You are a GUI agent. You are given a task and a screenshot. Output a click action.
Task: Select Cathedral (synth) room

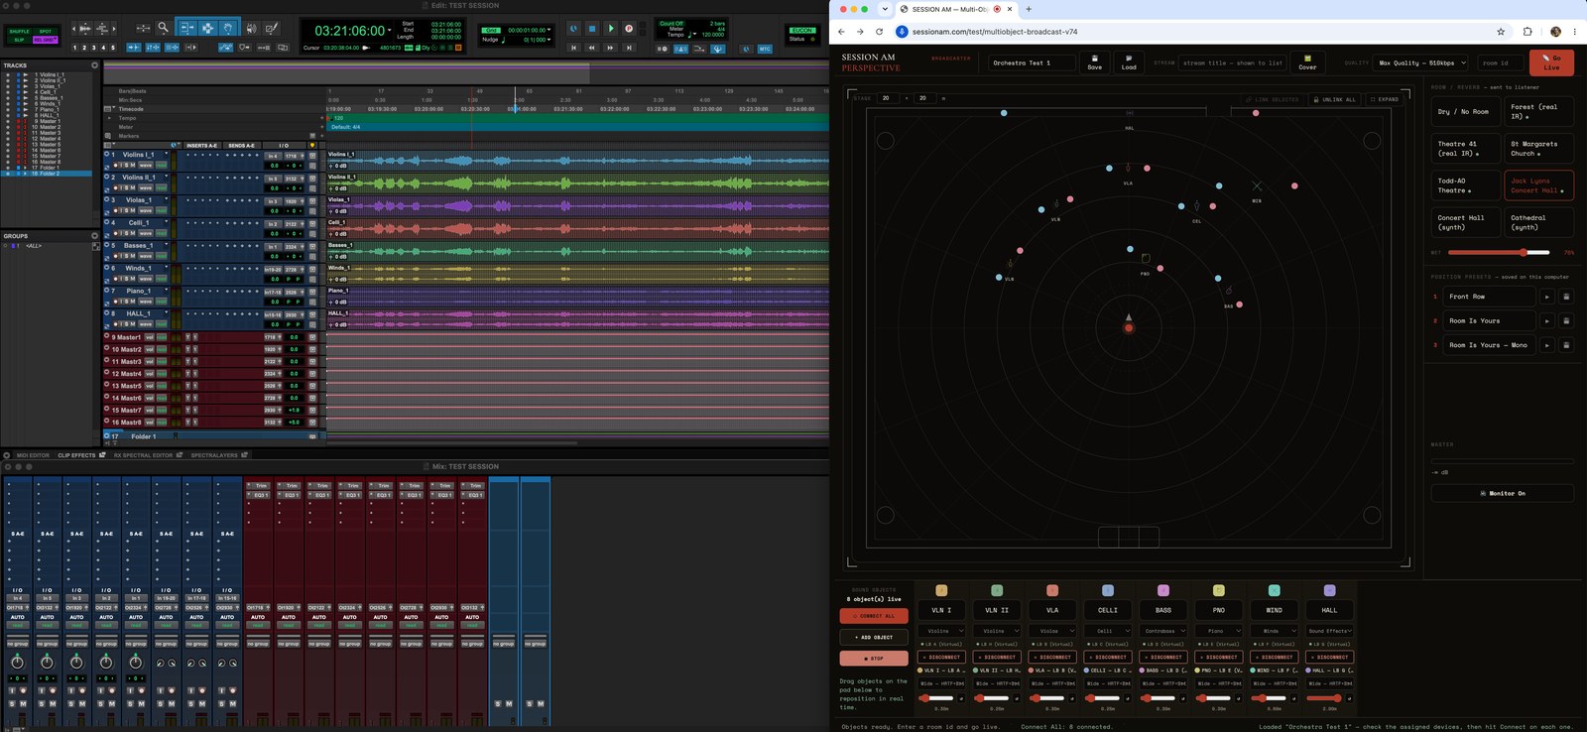click(1538, 222)
